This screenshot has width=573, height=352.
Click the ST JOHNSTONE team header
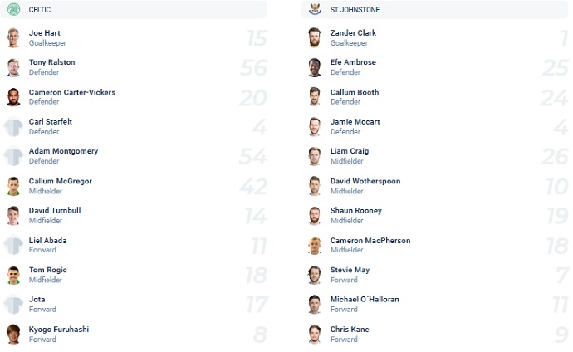(x=357, y=10)
